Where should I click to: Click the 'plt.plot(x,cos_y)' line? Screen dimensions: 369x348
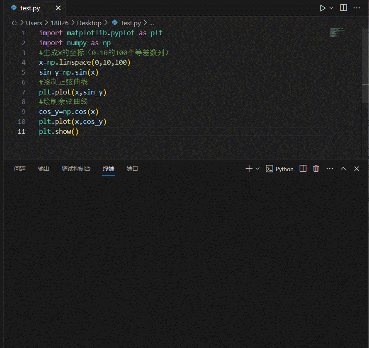[73, 121]
